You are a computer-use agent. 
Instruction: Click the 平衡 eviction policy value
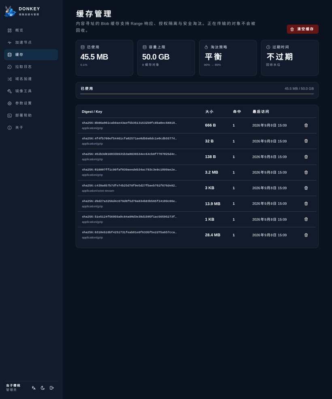coord(213,56)
